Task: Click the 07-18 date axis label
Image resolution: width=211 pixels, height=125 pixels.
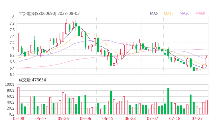Action: [175, 118]
